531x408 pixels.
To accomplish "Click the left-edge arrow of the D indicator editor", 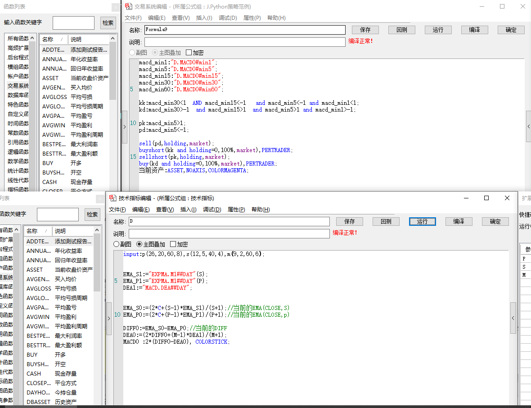I will [109, 318].
